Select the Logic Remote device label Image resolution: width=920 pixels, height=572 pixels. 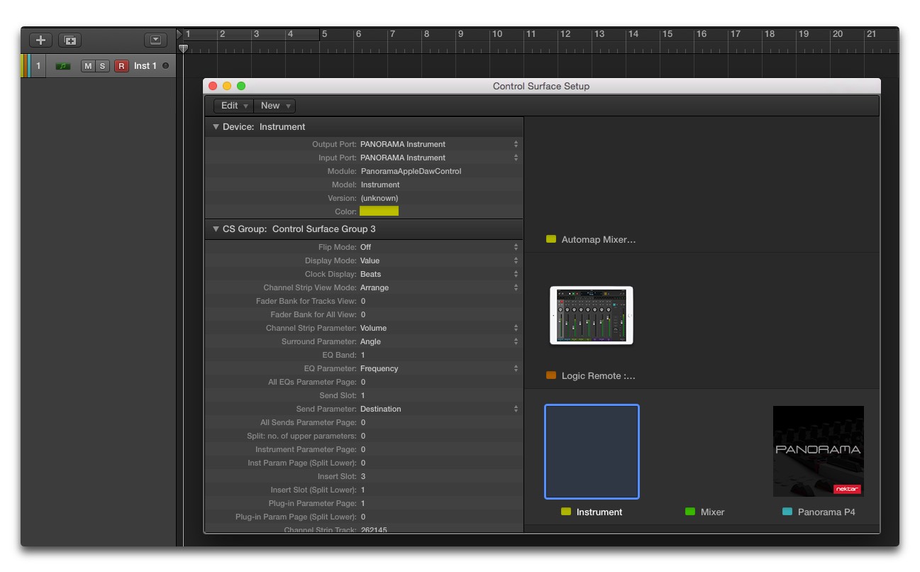[x=599, y=376]
